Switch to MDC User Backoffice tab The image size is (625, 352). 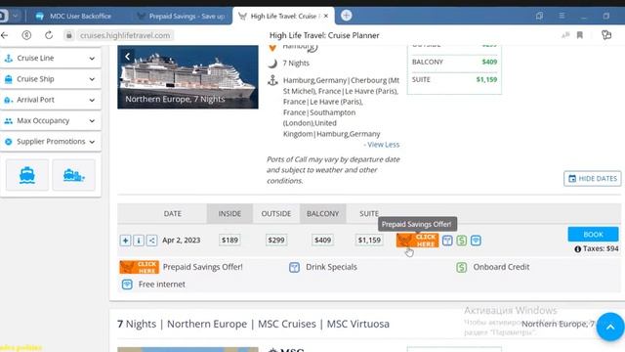coord(74,16)
